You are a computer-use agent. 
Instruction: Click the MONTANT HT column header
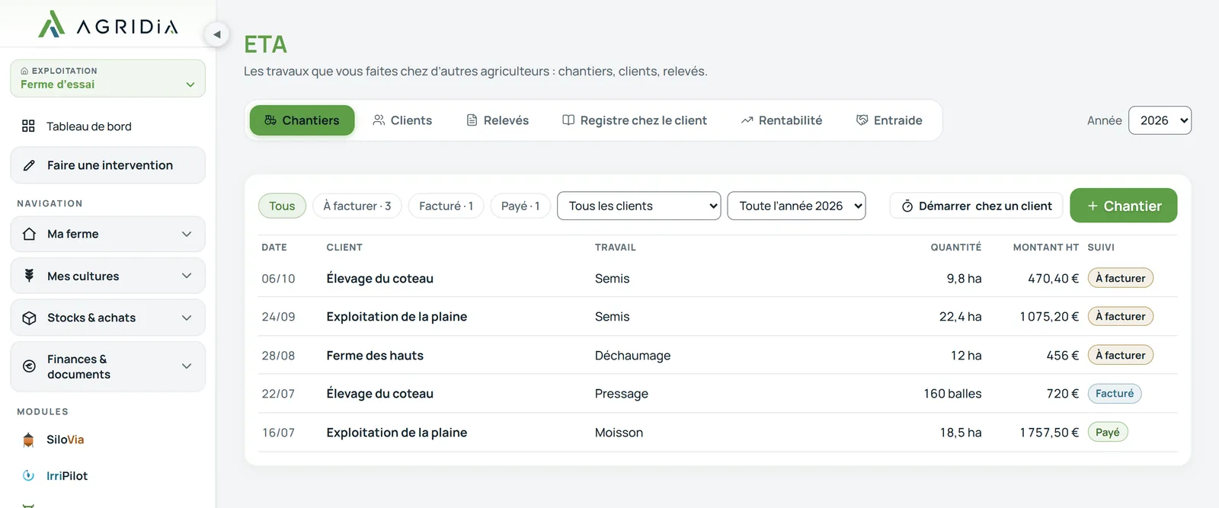tap(1045, 247)
